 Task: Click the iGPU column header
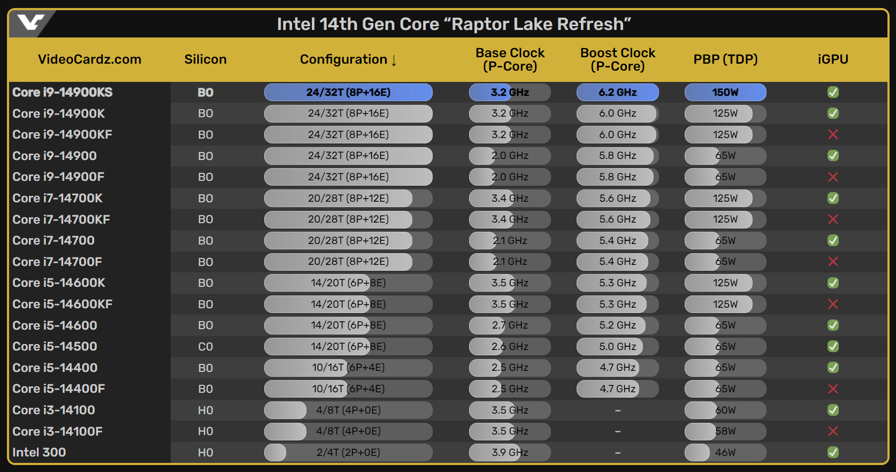point(833,59)
